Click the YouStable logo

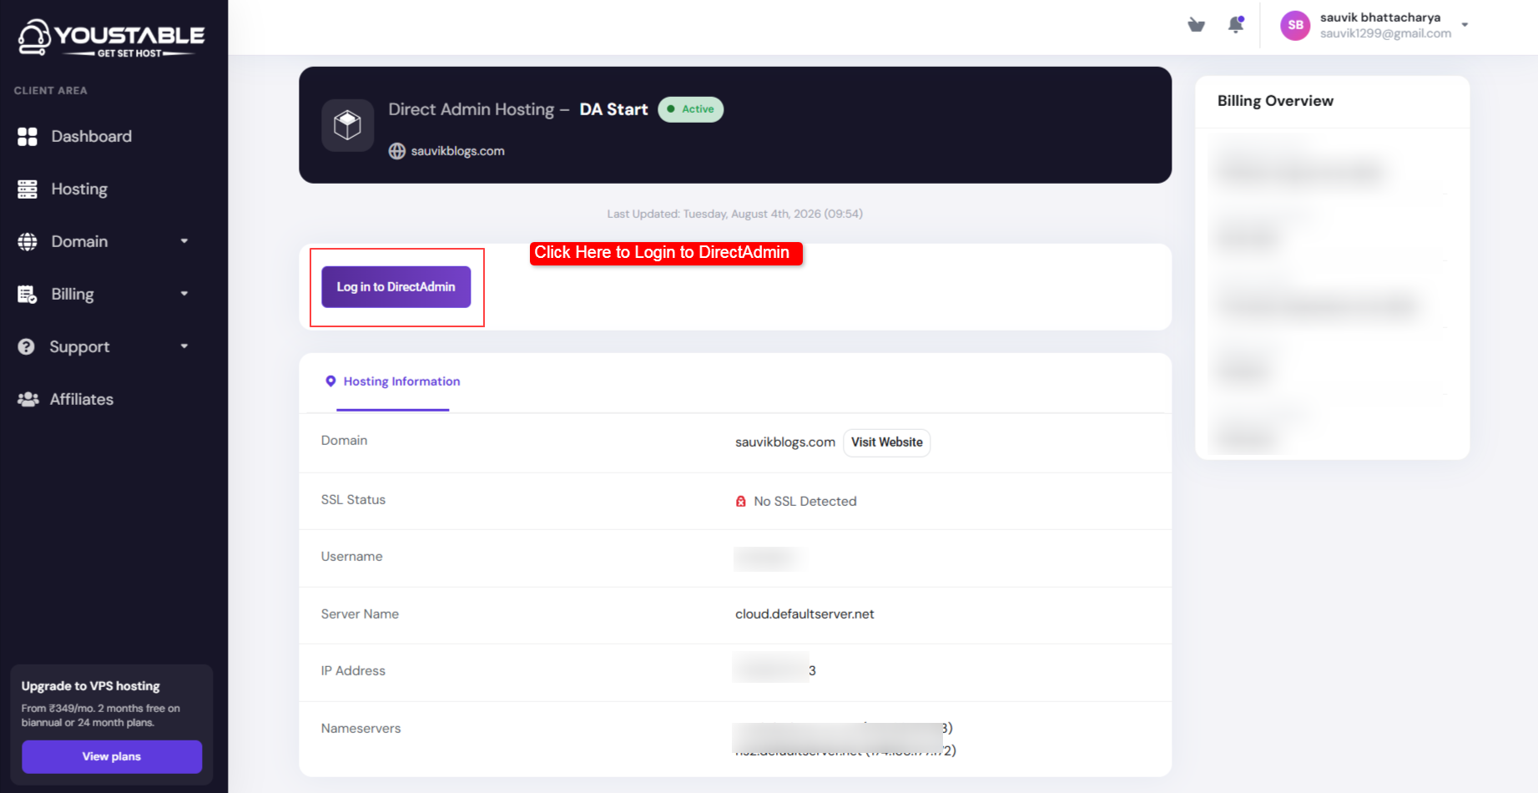pos(111,38)
